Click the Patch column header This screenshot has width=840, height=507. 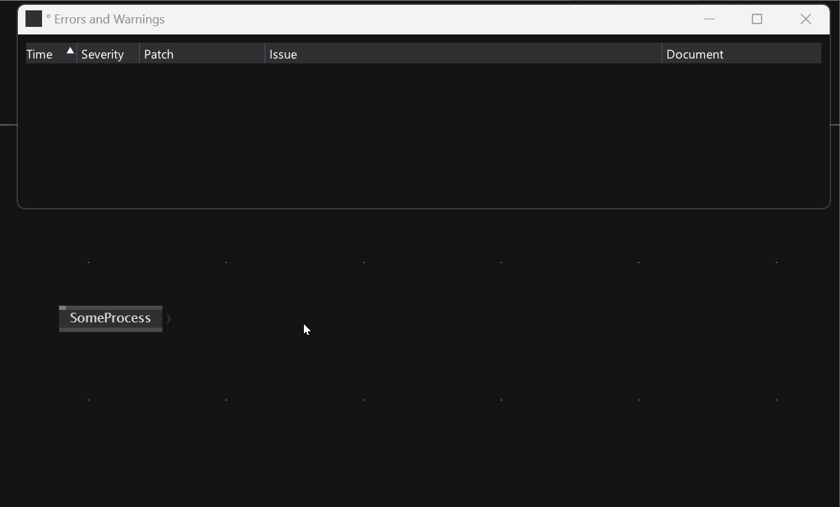(x=202, y=54)
